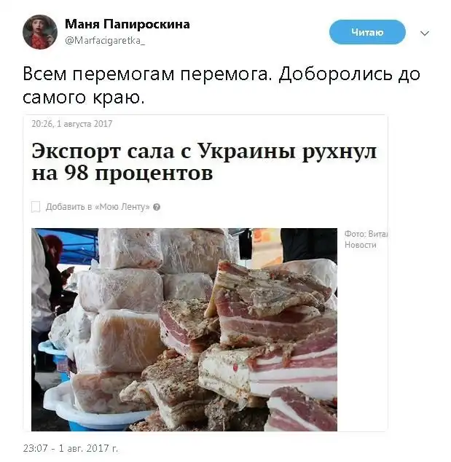Open Маня Папироскина's profile avatar
The height and width of the screenshot is (462, 451).
(40, 32)
